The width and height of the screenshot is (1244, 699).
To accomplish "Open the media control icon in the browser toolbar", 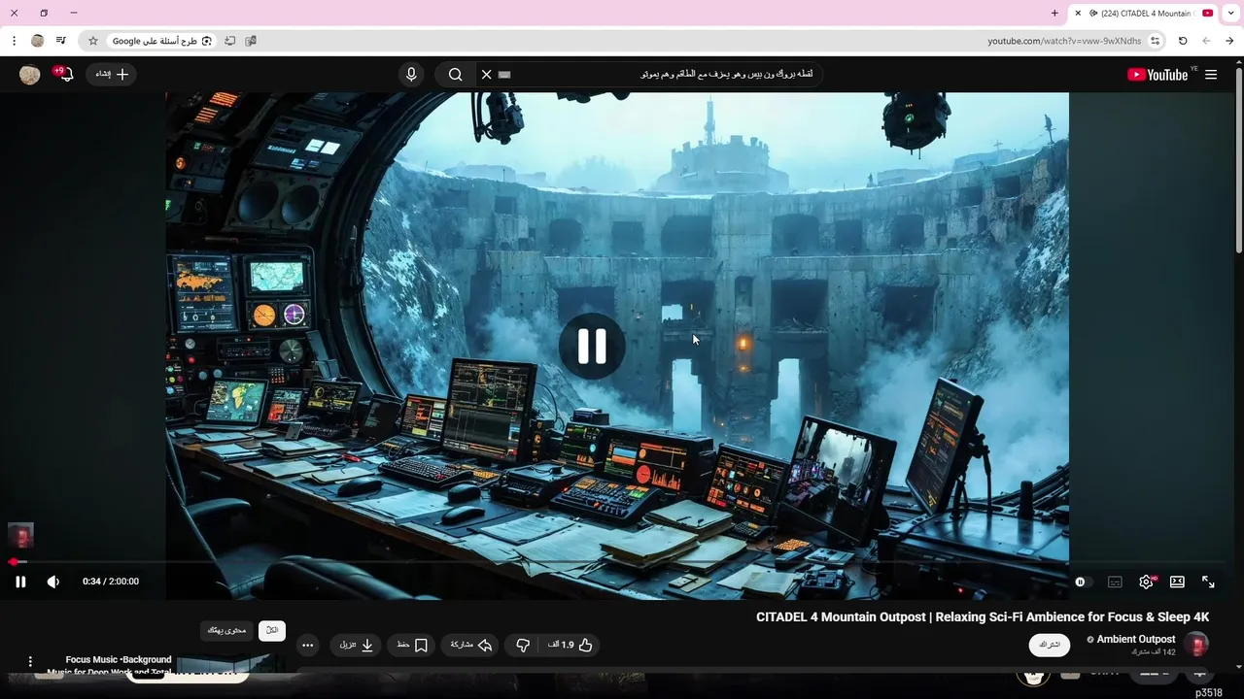I will 61,41.
